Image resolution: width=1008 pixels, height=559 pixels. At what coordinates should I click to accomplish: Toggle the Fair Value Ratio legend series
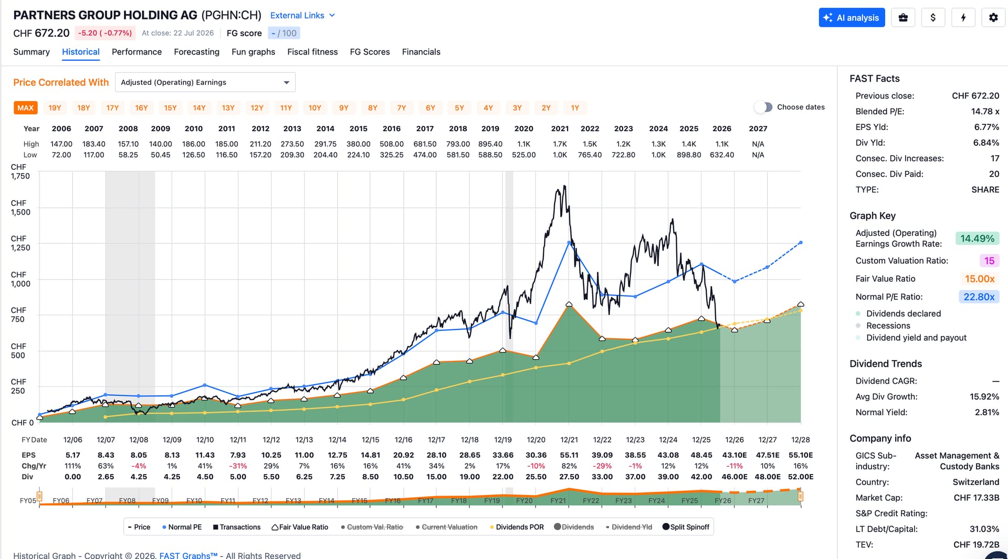(x=300, y=527)
